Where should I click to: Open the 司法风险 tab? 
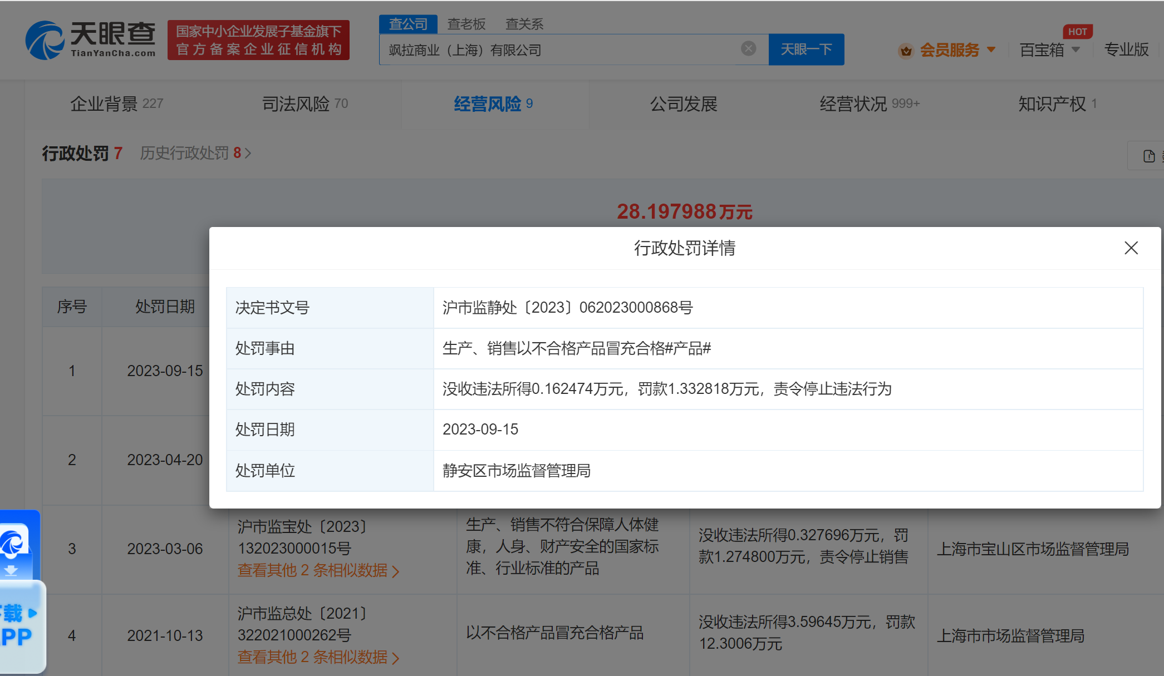point(305,104)
